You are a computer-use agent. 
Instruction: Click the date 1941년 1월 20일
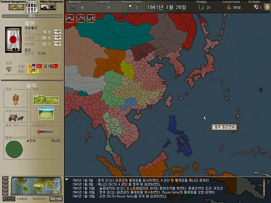click(x=167, y=8)
